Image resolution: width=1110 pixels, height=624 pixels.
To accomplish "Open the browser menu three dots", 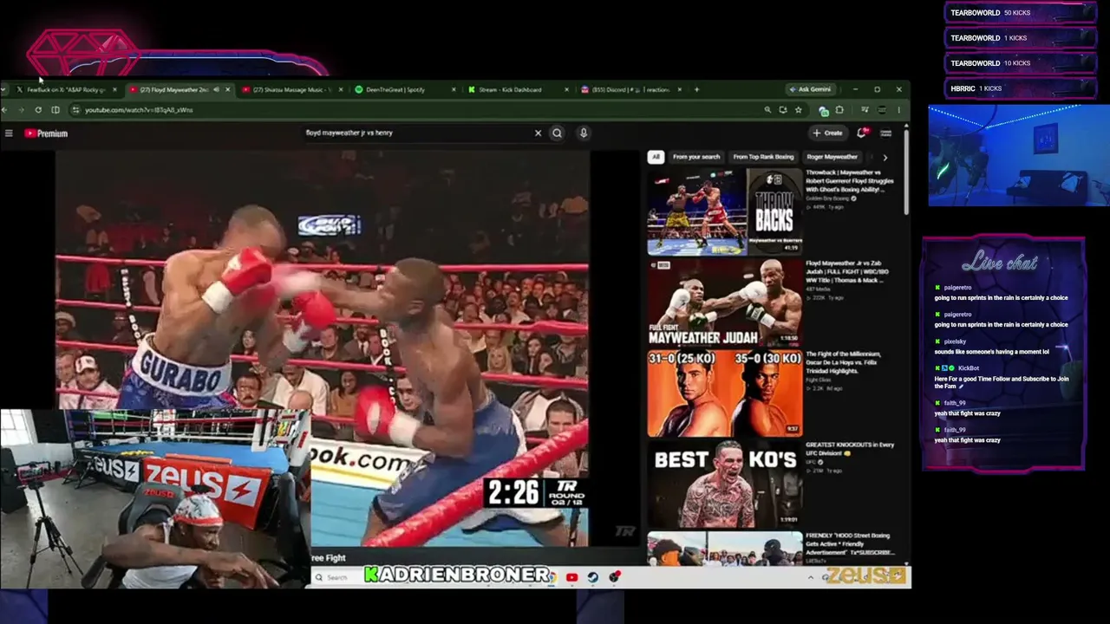I will [899, 110].
